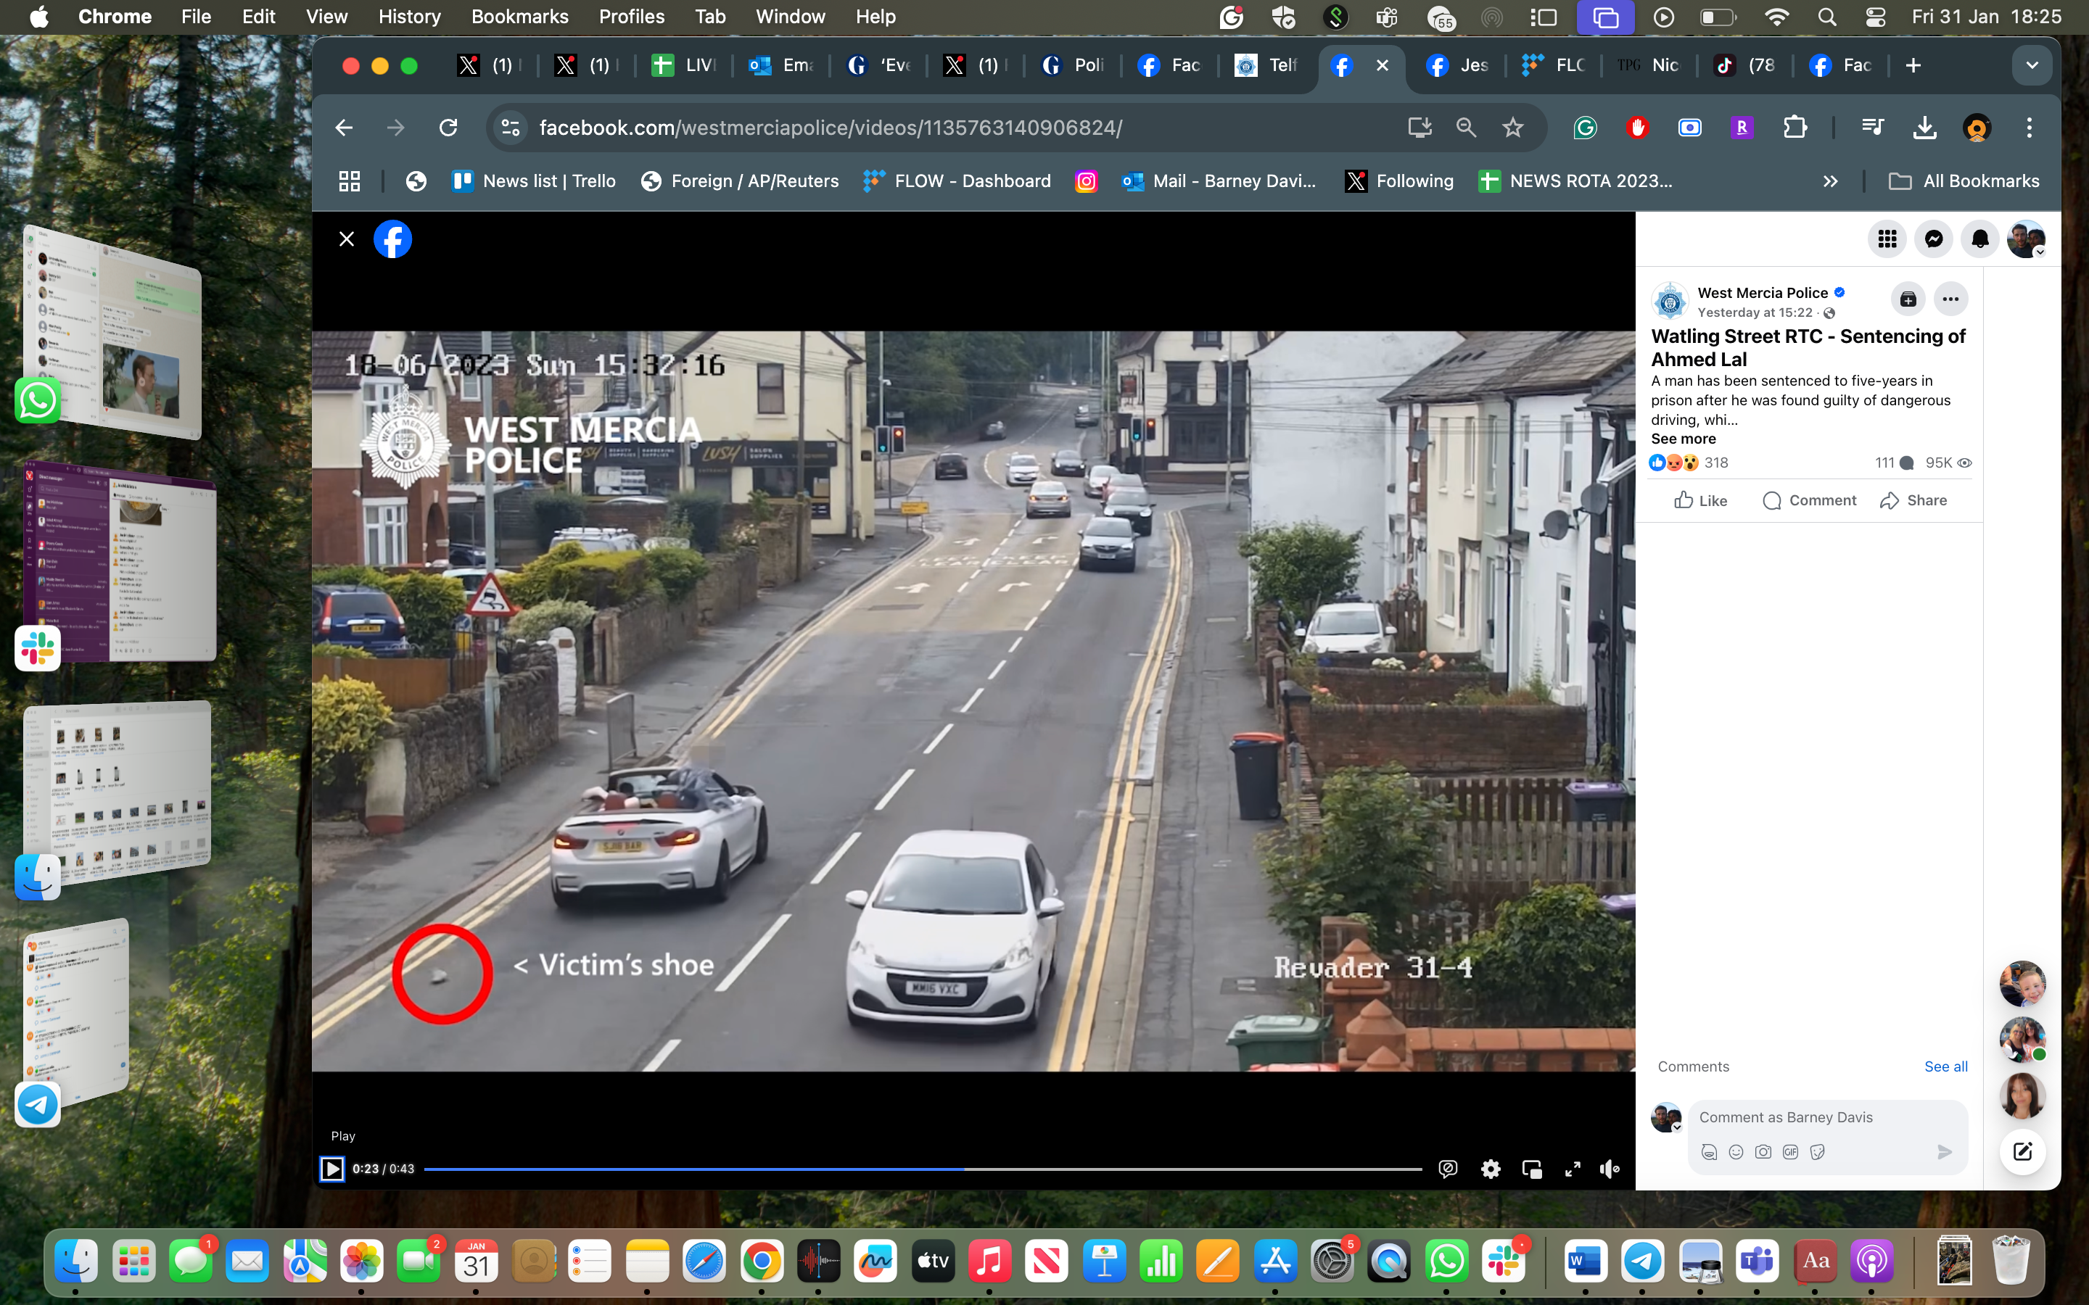Save the video post

tap(1908, 299)
